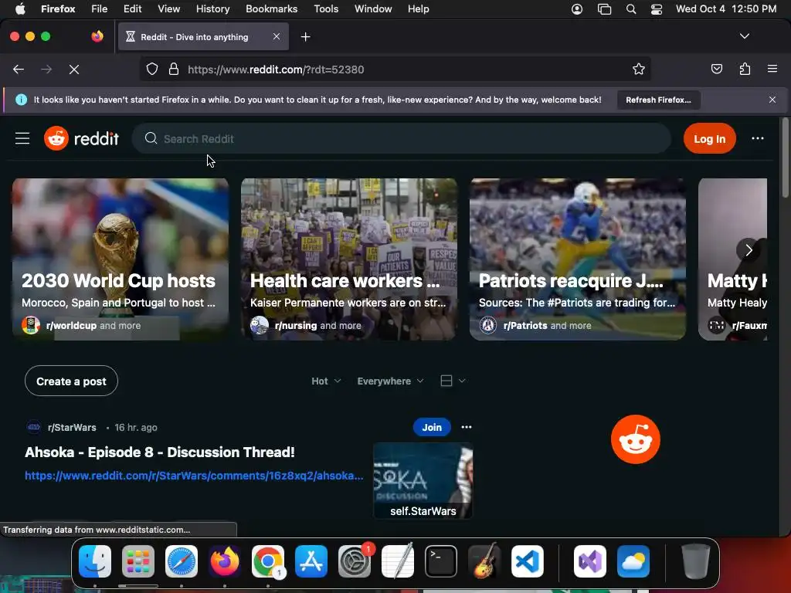Open Finder from the dock
Screen dimensions: 791x593
click(x=95, y=561)
